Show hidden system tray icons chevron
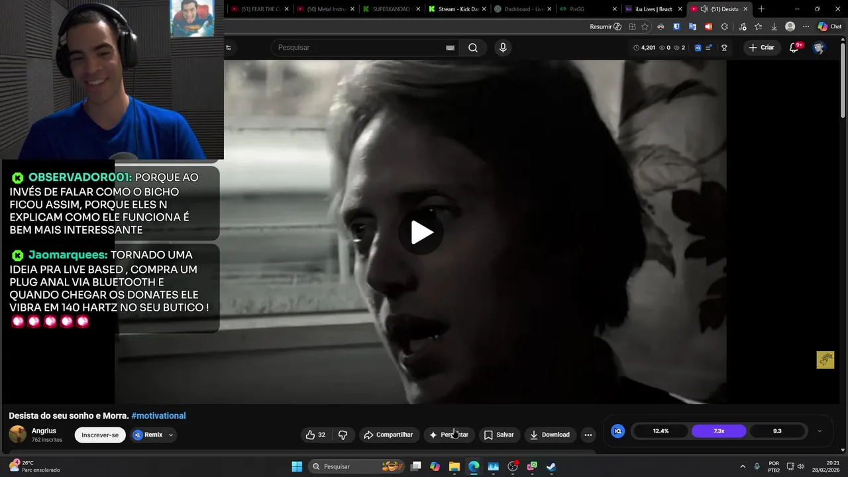 tap(742, 466)
